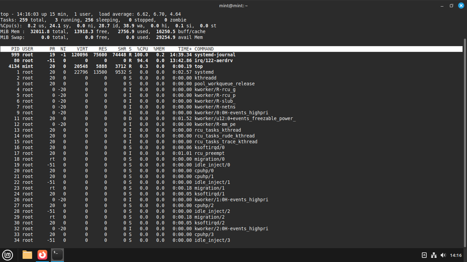The width and height of the screenshot is (467, 262).
Task: Click the COMMAND column header
Action: (x=204, y=49)
